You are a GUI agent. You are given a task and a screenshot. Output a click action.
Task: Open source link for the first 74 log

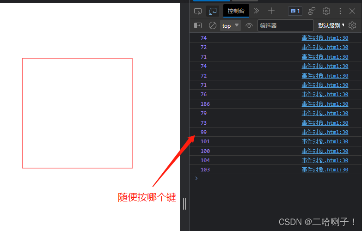click(x=325, y=38)
